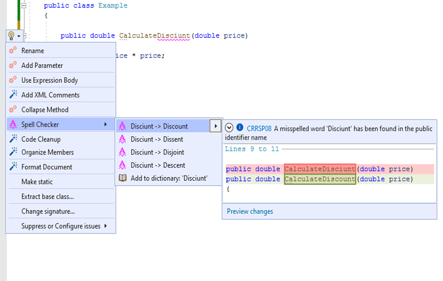The height and width of the screenshot is (281, 443).
Task: Click the red-highlighted CalculateDisciunt in preview
Action: point(320,169)
